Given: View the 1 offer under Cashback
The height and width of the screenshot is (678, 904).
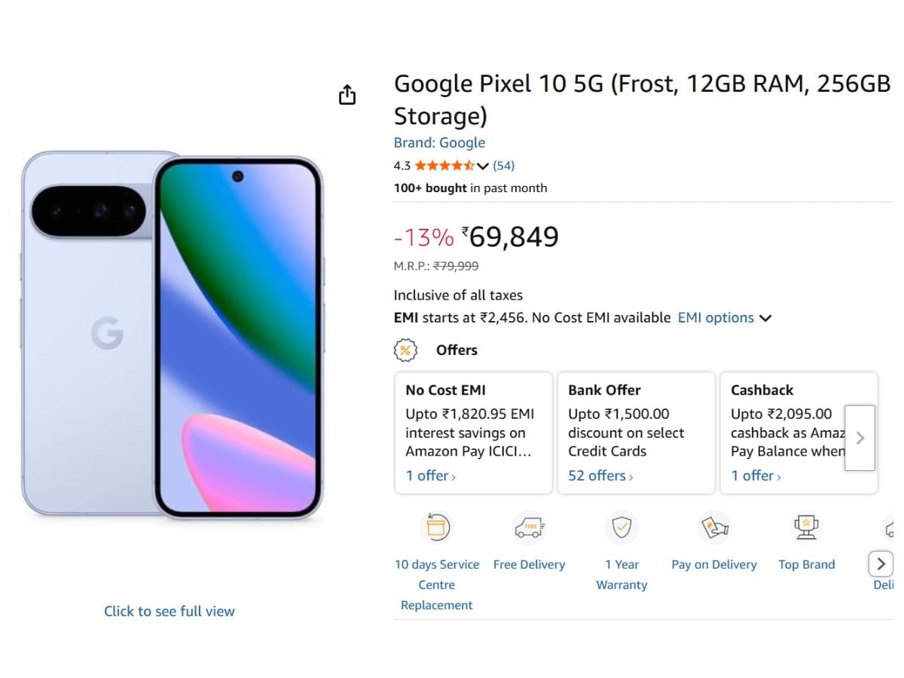Looking at the screenshot, I should coord(756,475).
